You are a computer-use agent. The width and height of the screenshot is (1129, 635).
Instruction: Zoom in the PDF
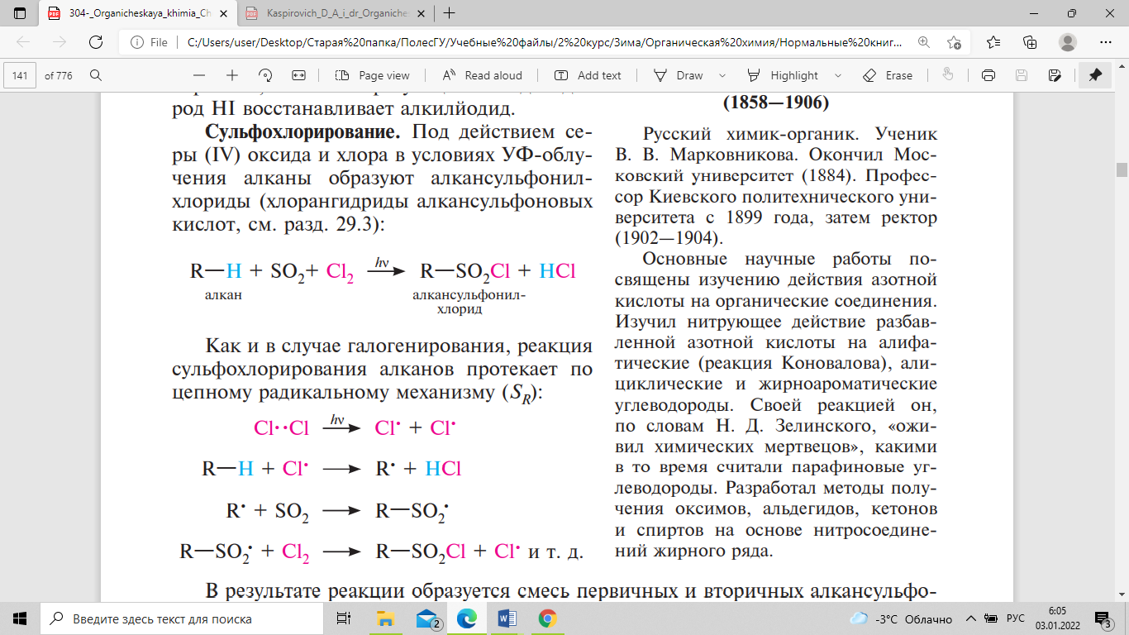(232, 75)
